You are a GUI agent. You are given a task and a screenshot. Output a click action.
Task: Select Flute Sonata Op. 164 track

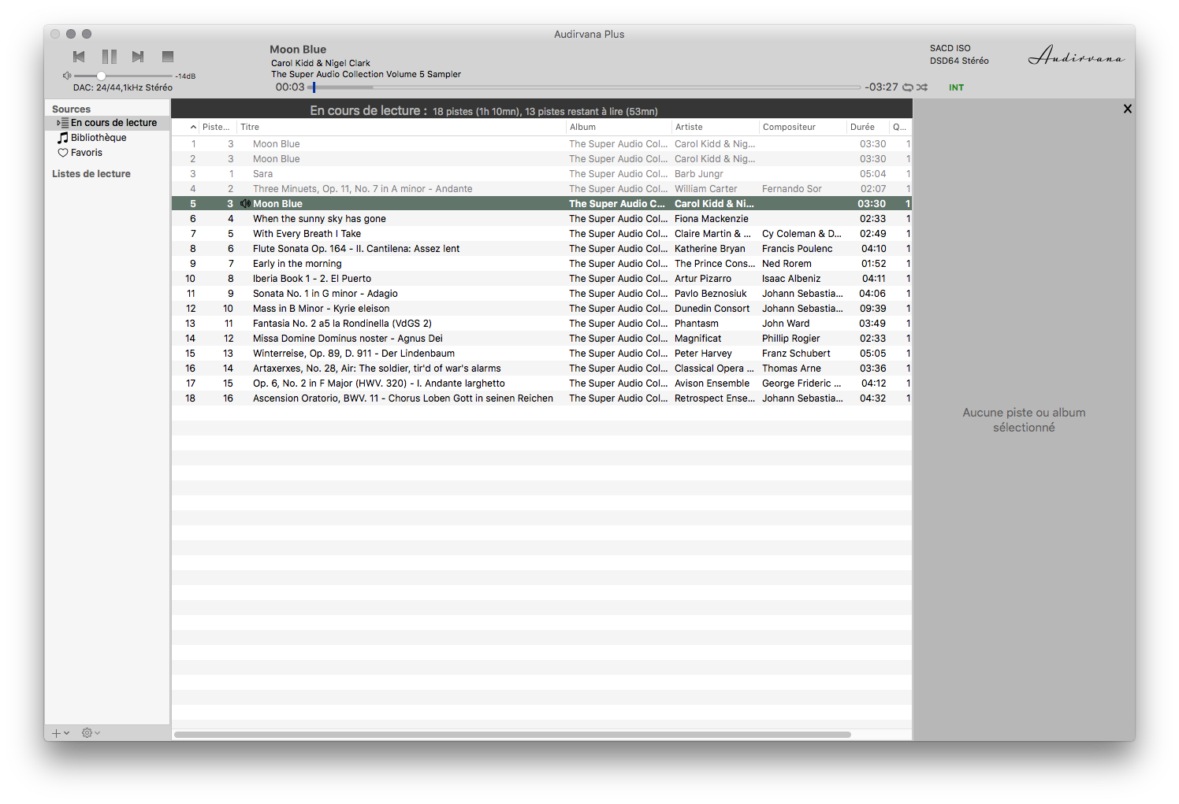pos(541,249)
